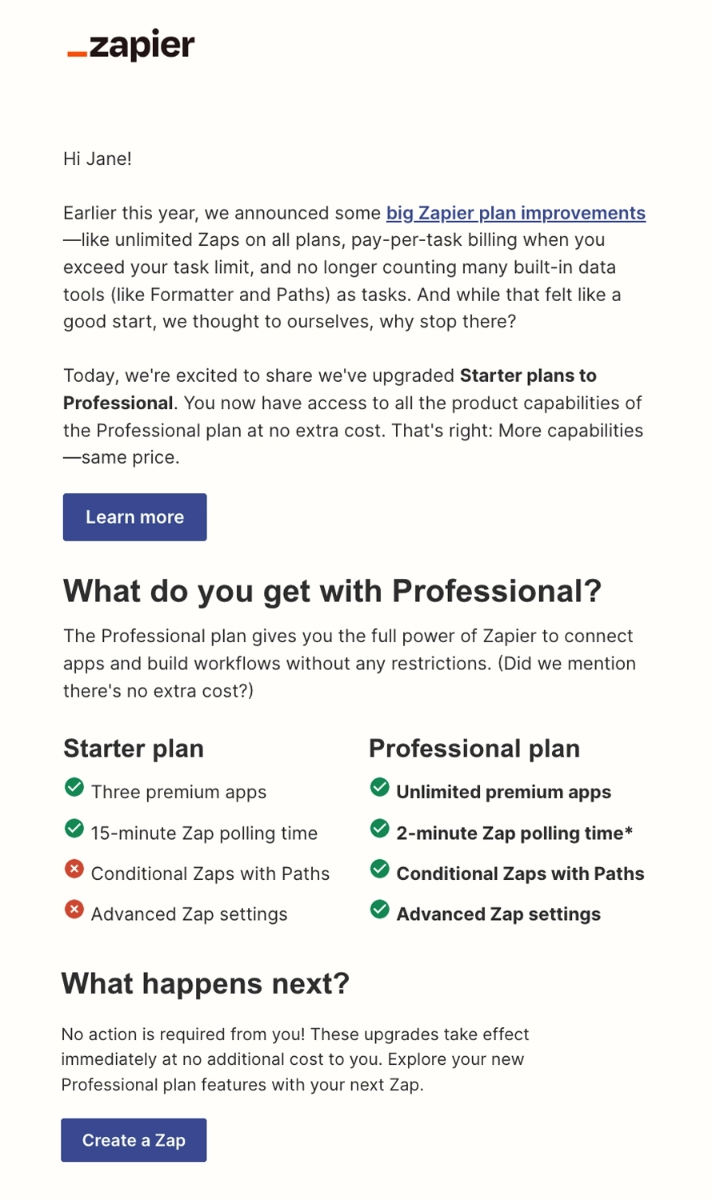
Task: Click green checkmark beside 15-minute Zap polling time
Action: pyautogui.click(x=74, y=828)
